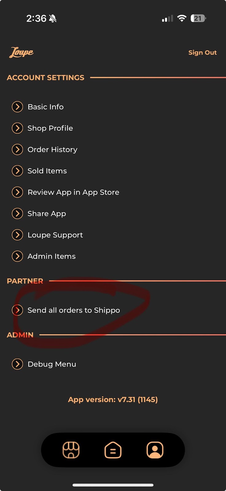Tap the Wi-Fi status icon
This screenshot has width=226, height=491.
(182, 18)
